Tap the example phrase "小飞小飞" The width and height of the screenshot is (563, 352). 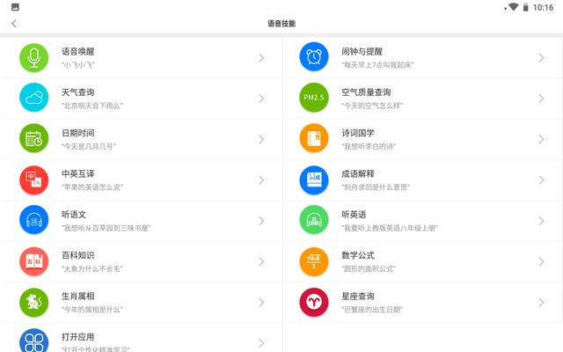[x=78, y=65]
